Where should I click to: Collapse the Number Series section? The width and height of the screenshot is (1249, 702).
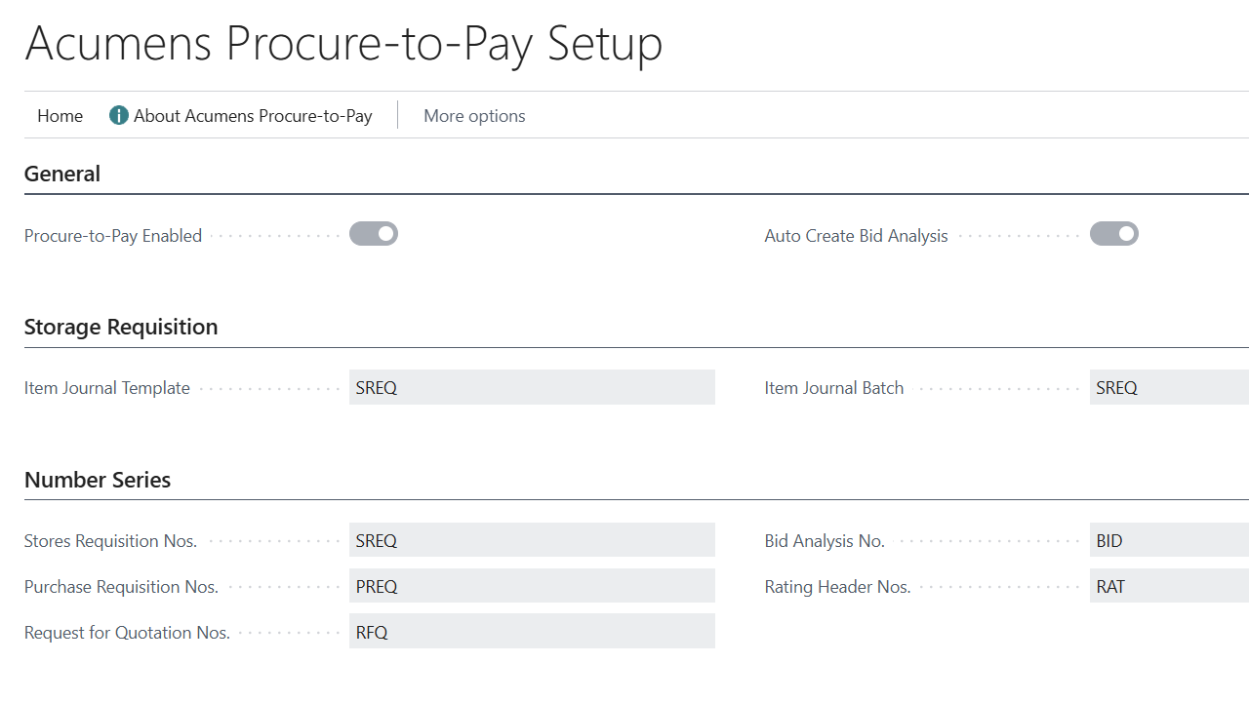tap(98, 480)
